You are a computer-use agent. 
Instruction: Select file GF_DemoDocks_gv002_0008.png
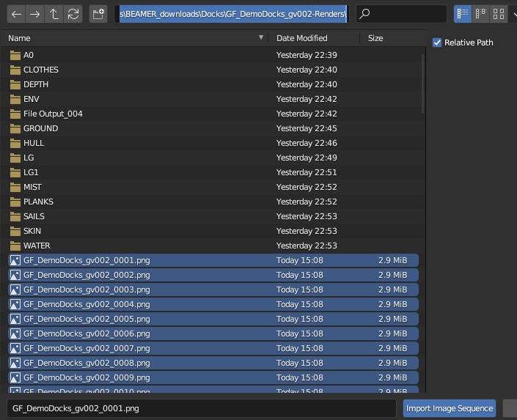(213, 364)
